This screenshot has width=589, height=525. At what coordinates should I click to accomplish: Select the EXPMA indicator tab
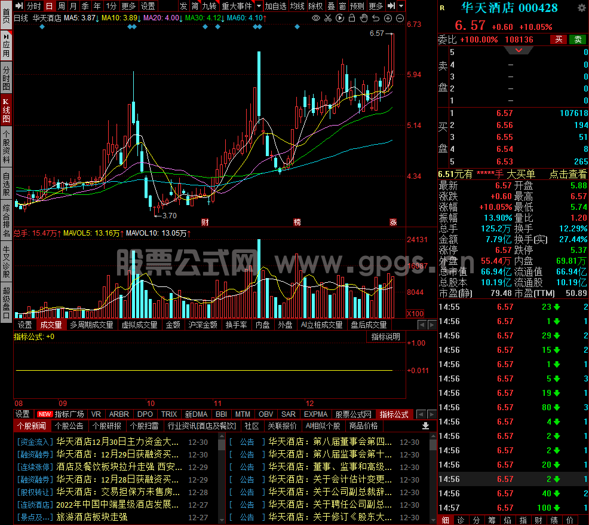315,414
